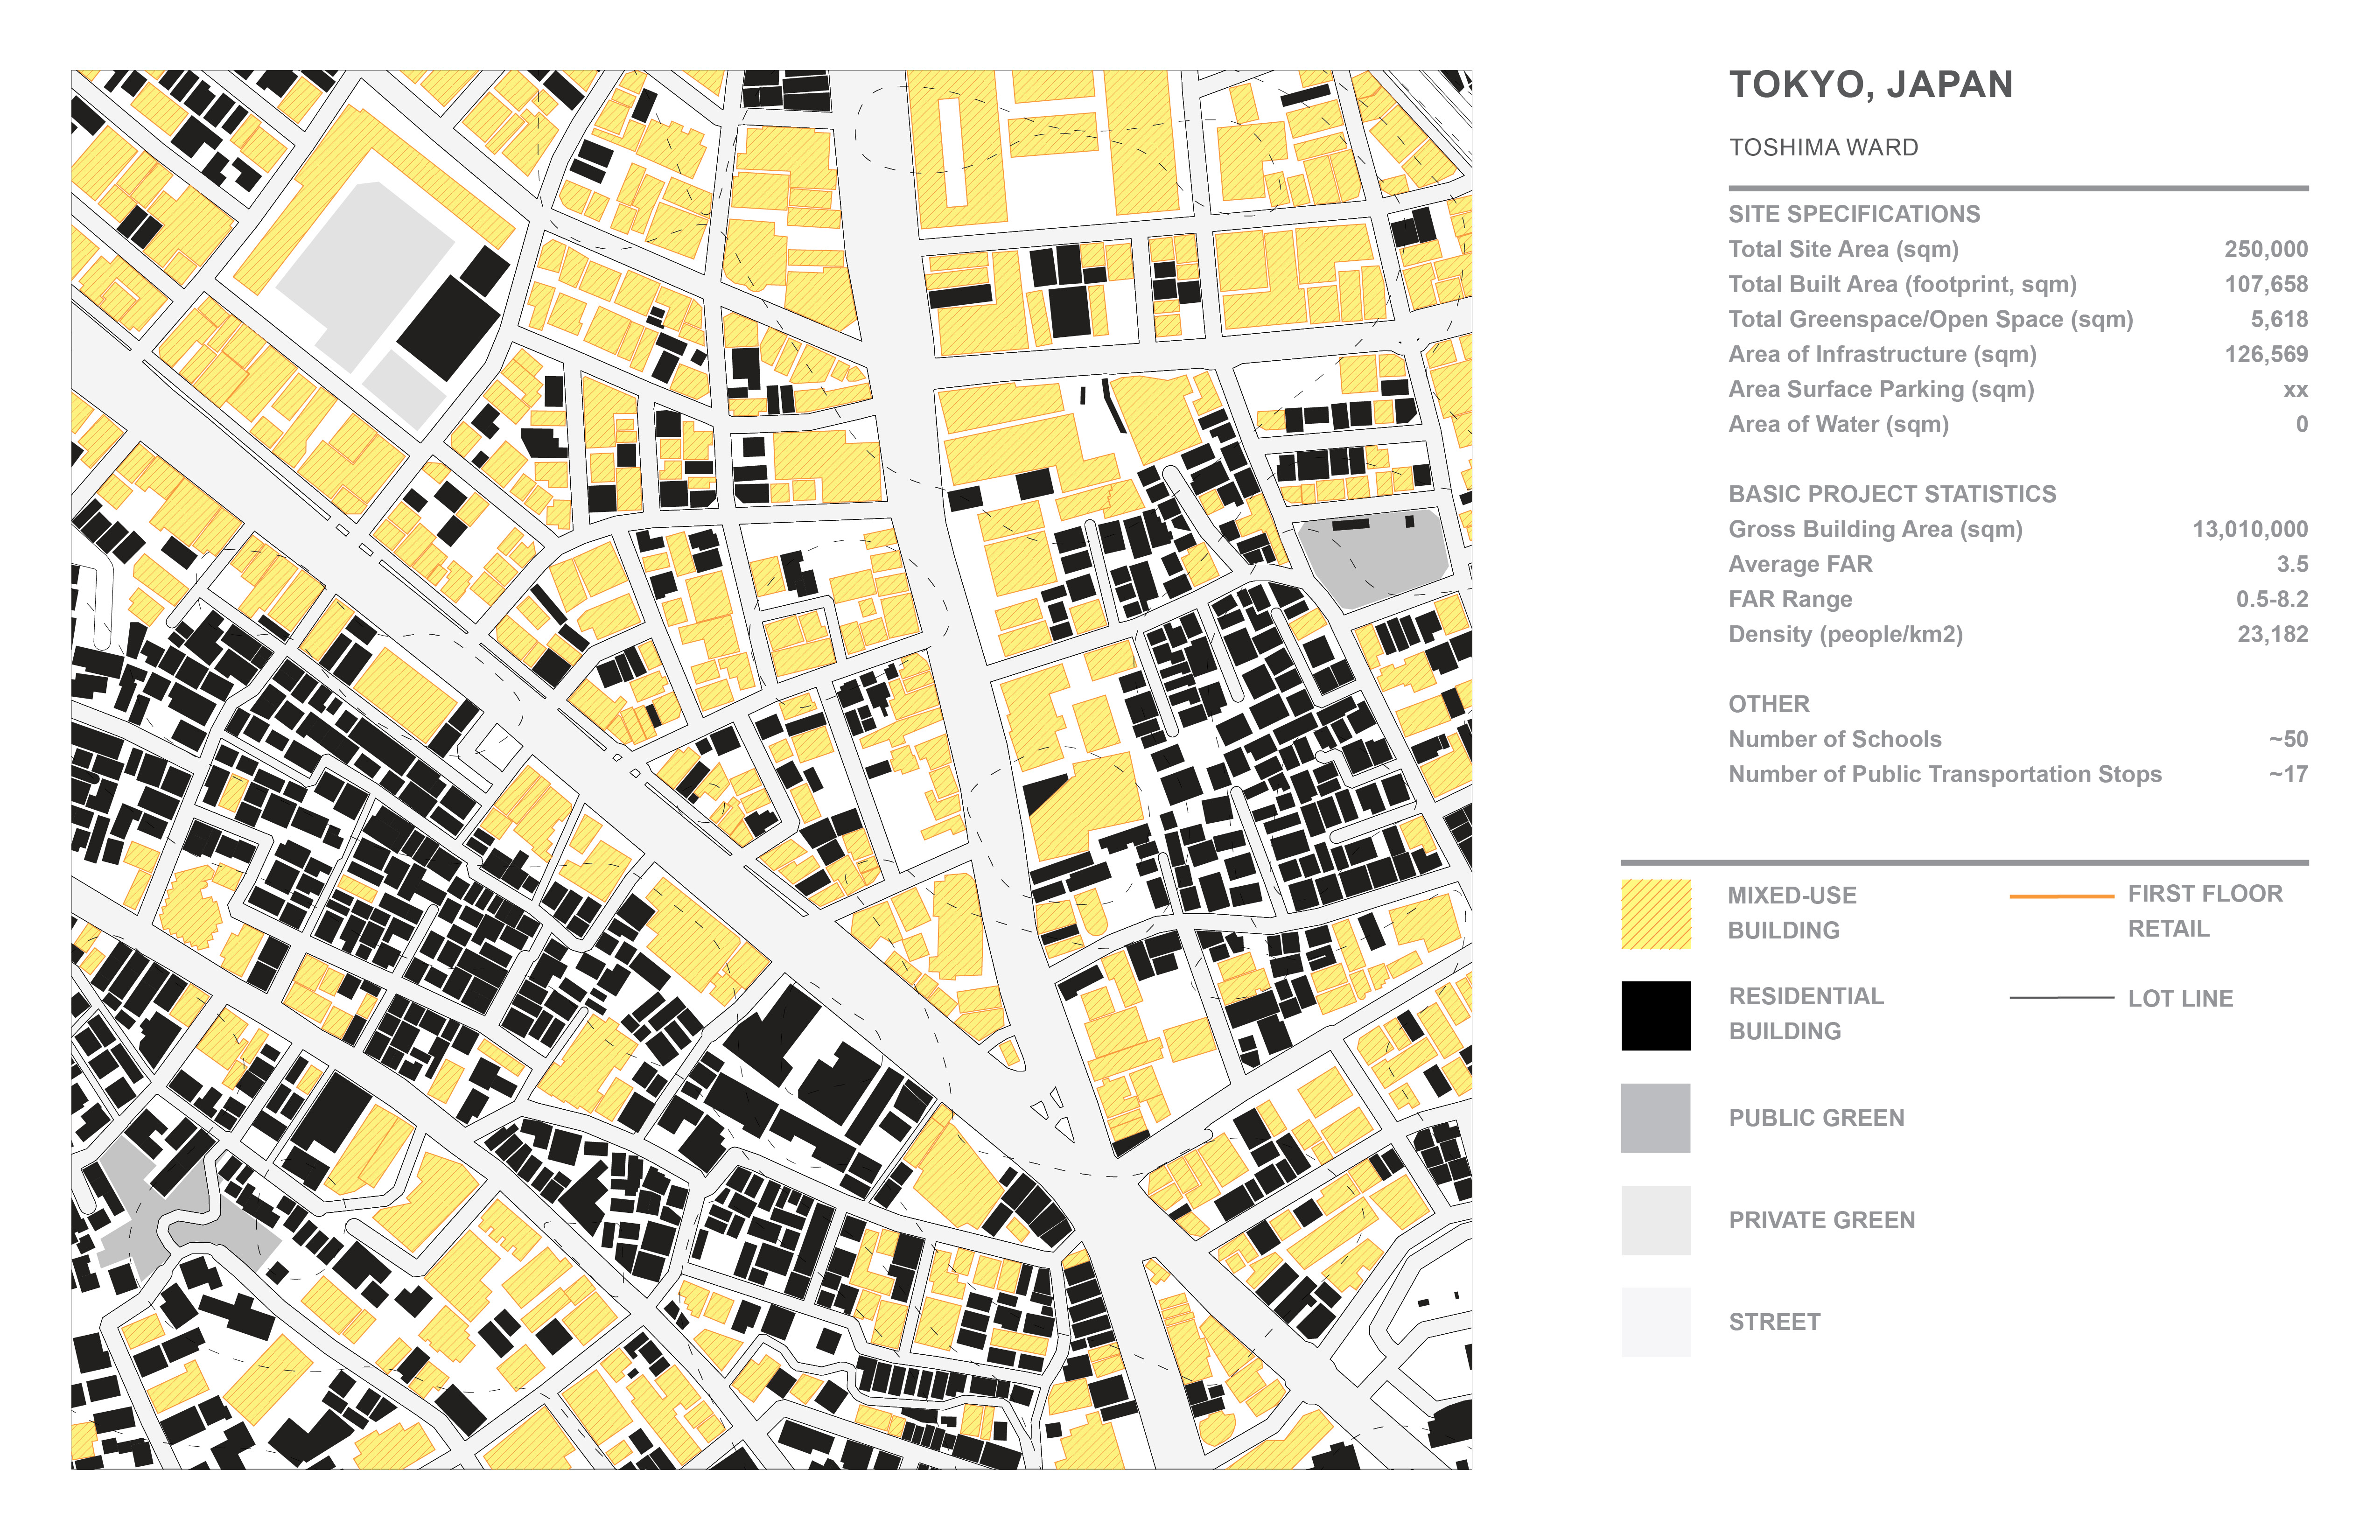This screenshot has height=1540, width=2380.
Task: Click the Area of Infrastructure (sqm) label
Action: pyautogui.click(x=1882, y=355)
